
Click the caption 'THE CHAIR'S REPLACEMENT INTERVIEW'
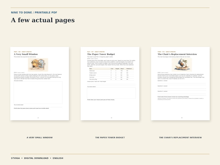click(x=180, y=138)
